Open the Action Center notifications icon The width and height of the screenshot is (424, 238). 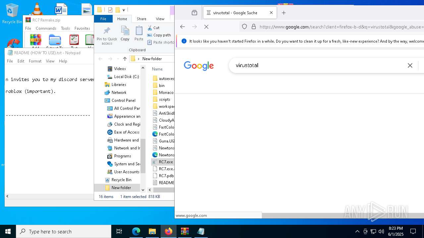pos(413,231)
